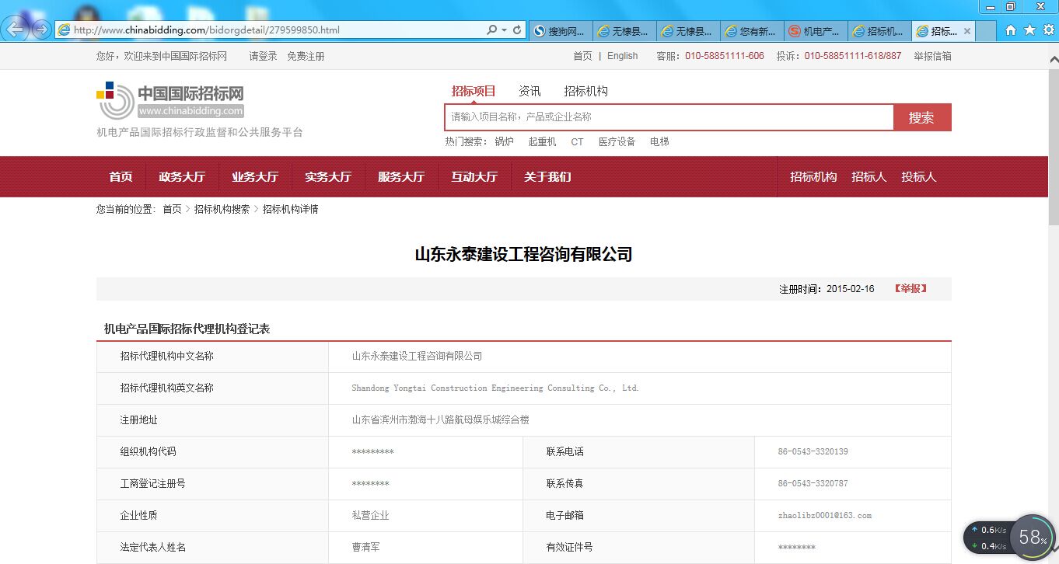Click hot search keyword 医疗设备
The image size is (1059, 564).
click(617, 141)
